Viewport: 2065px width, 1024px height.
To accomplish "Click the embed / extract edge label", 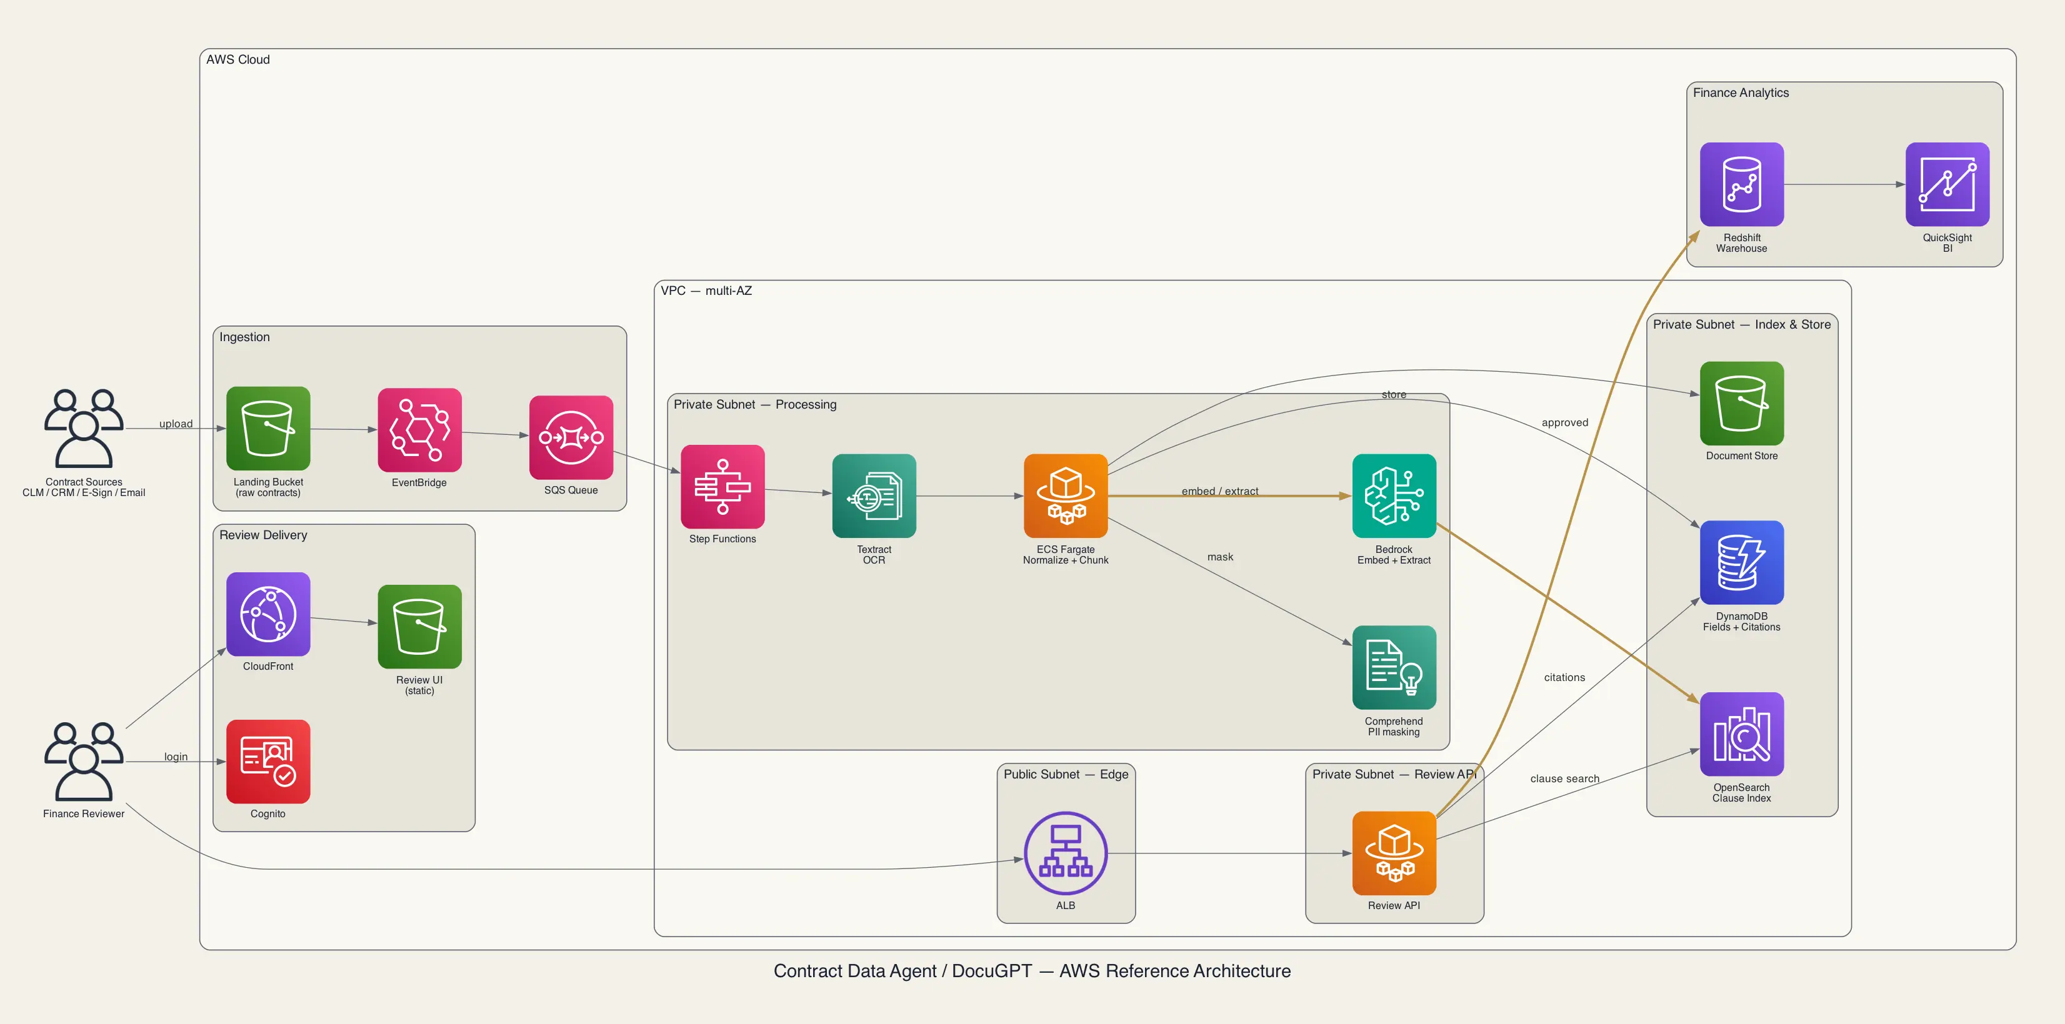I will point(1219,491).
